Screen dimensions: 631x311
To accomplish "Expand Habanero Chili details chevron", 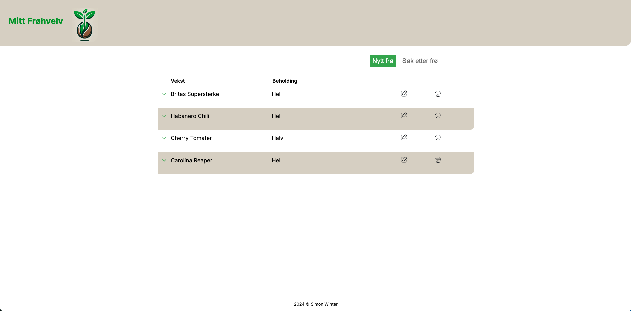I will click(164, 116).
